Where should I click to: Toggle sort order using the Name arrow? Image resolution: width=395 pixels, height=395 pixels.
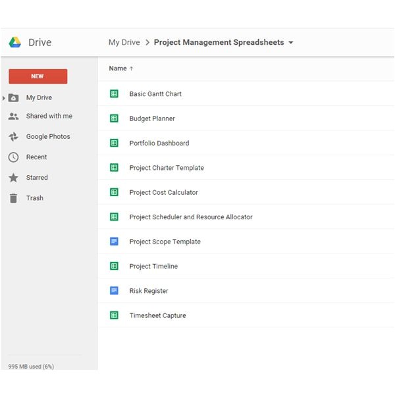(x=131, y=68)
